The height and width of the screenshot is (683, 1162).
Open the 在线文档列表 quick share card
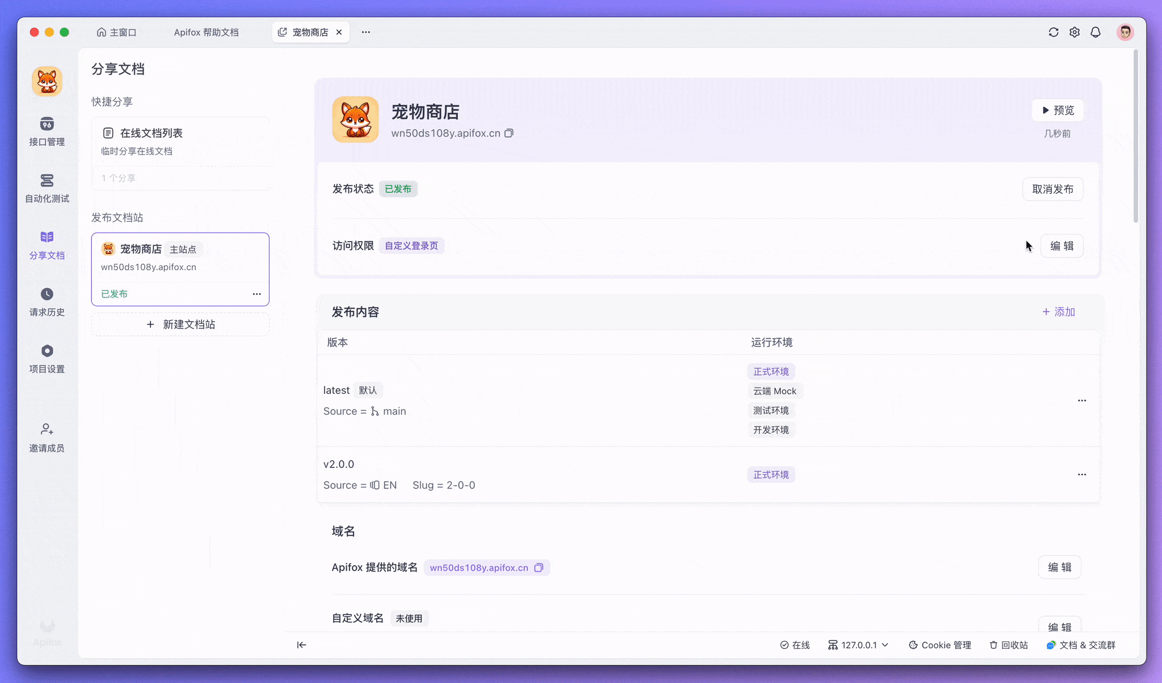pos(180,153)
